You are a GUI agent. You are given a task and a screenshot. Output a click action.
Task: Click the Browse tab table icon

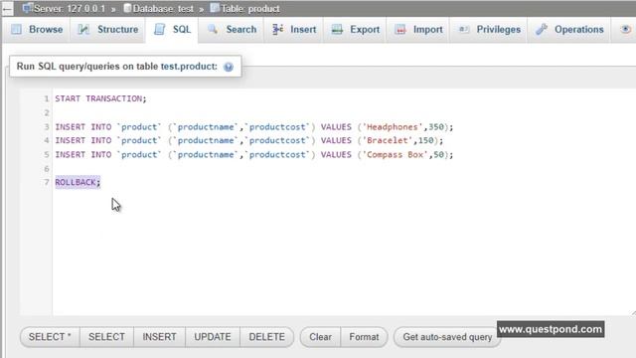16,29
